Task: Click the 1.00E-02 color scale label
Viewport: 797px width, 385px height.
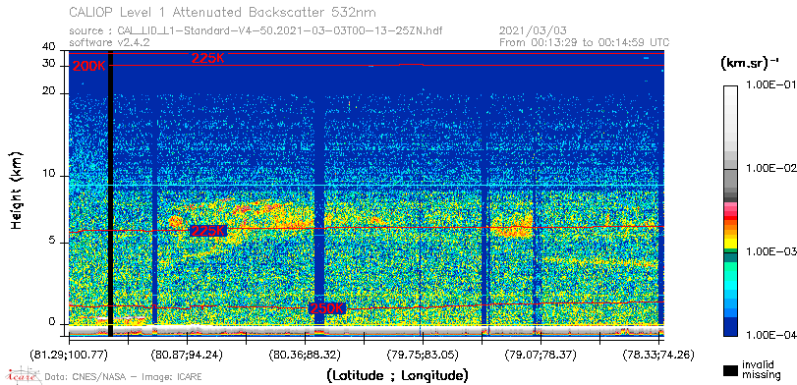Action: (x=769, y=169)
